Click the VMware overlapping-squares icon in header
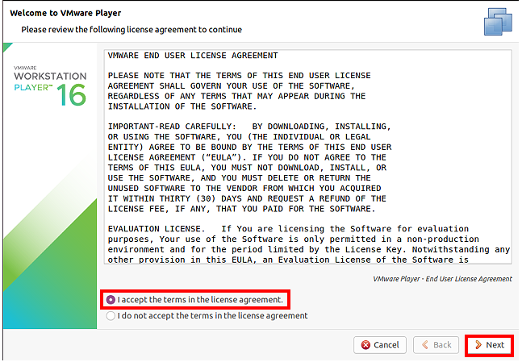This screenshot has height=362, width=522. click(x=498, y=22)
